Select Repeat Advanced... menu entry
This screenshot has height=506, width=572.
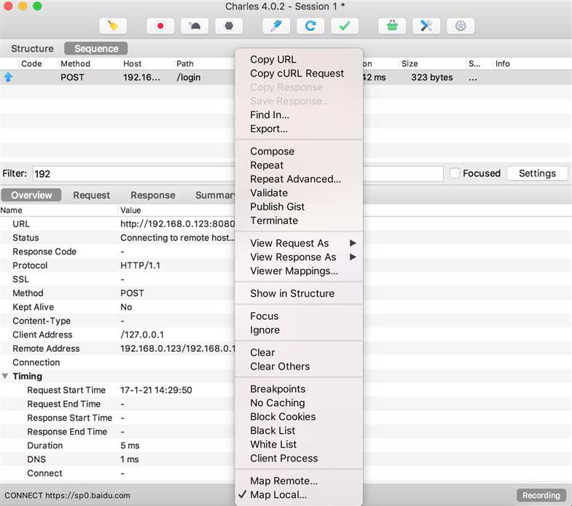pyautogui.click(x=299, y=179)
